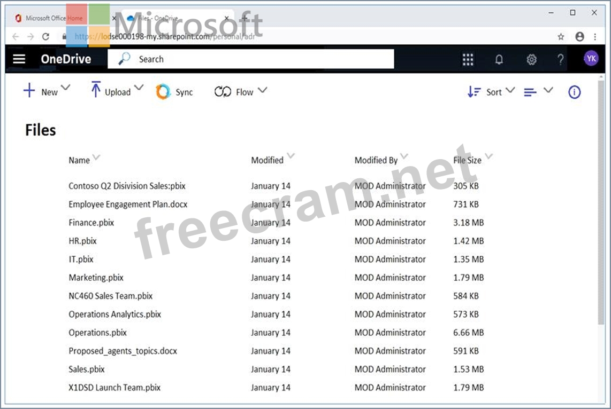Open Modified By column header dropdown
611x409 pixels.
tap(404, 156)
